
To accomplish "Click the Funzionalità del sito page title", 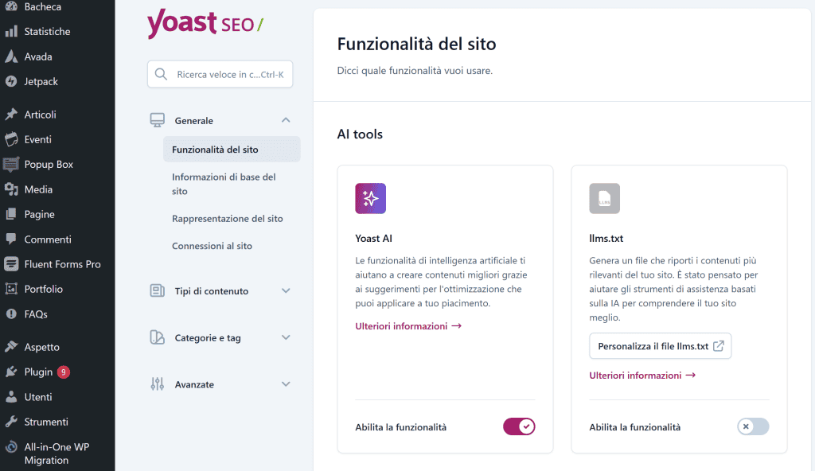I will (416, 44).
